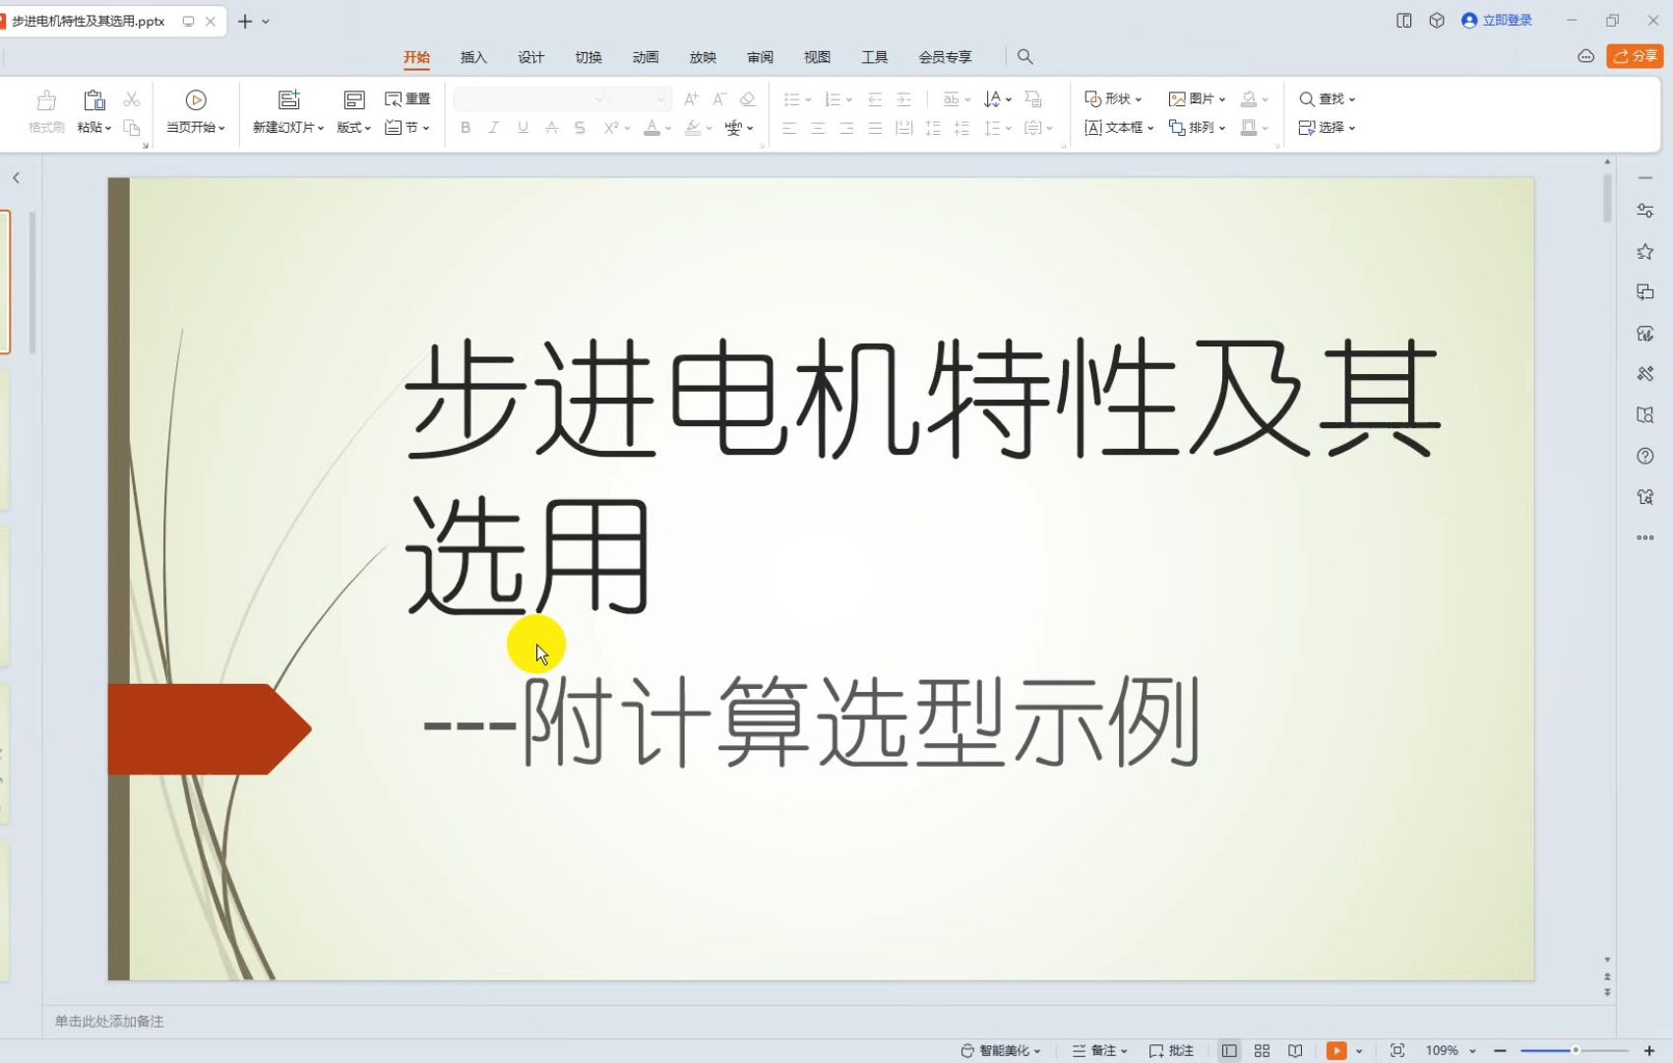The image size is (1673, 1063).
Task: Expand the New Slide (新建幻灯片) dropdown
Action: (288, 128)
